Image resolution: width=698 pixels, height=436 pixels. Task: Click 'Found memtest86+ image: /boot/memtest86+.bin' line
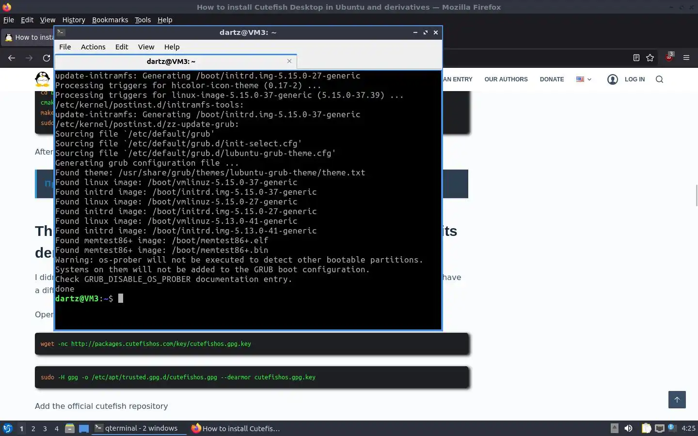[162, 250]
